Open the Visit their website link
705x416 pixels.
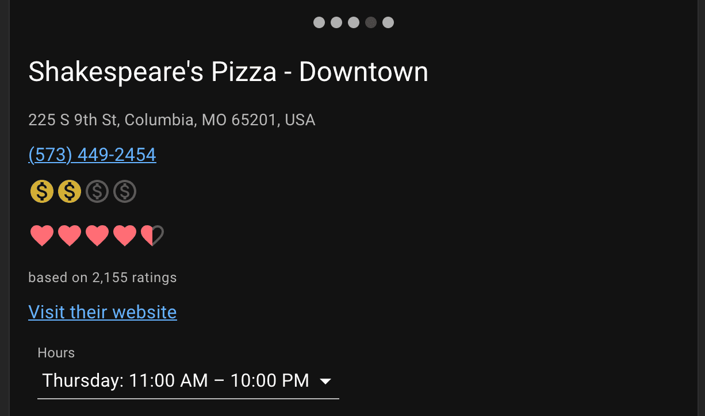coord(102,312)
